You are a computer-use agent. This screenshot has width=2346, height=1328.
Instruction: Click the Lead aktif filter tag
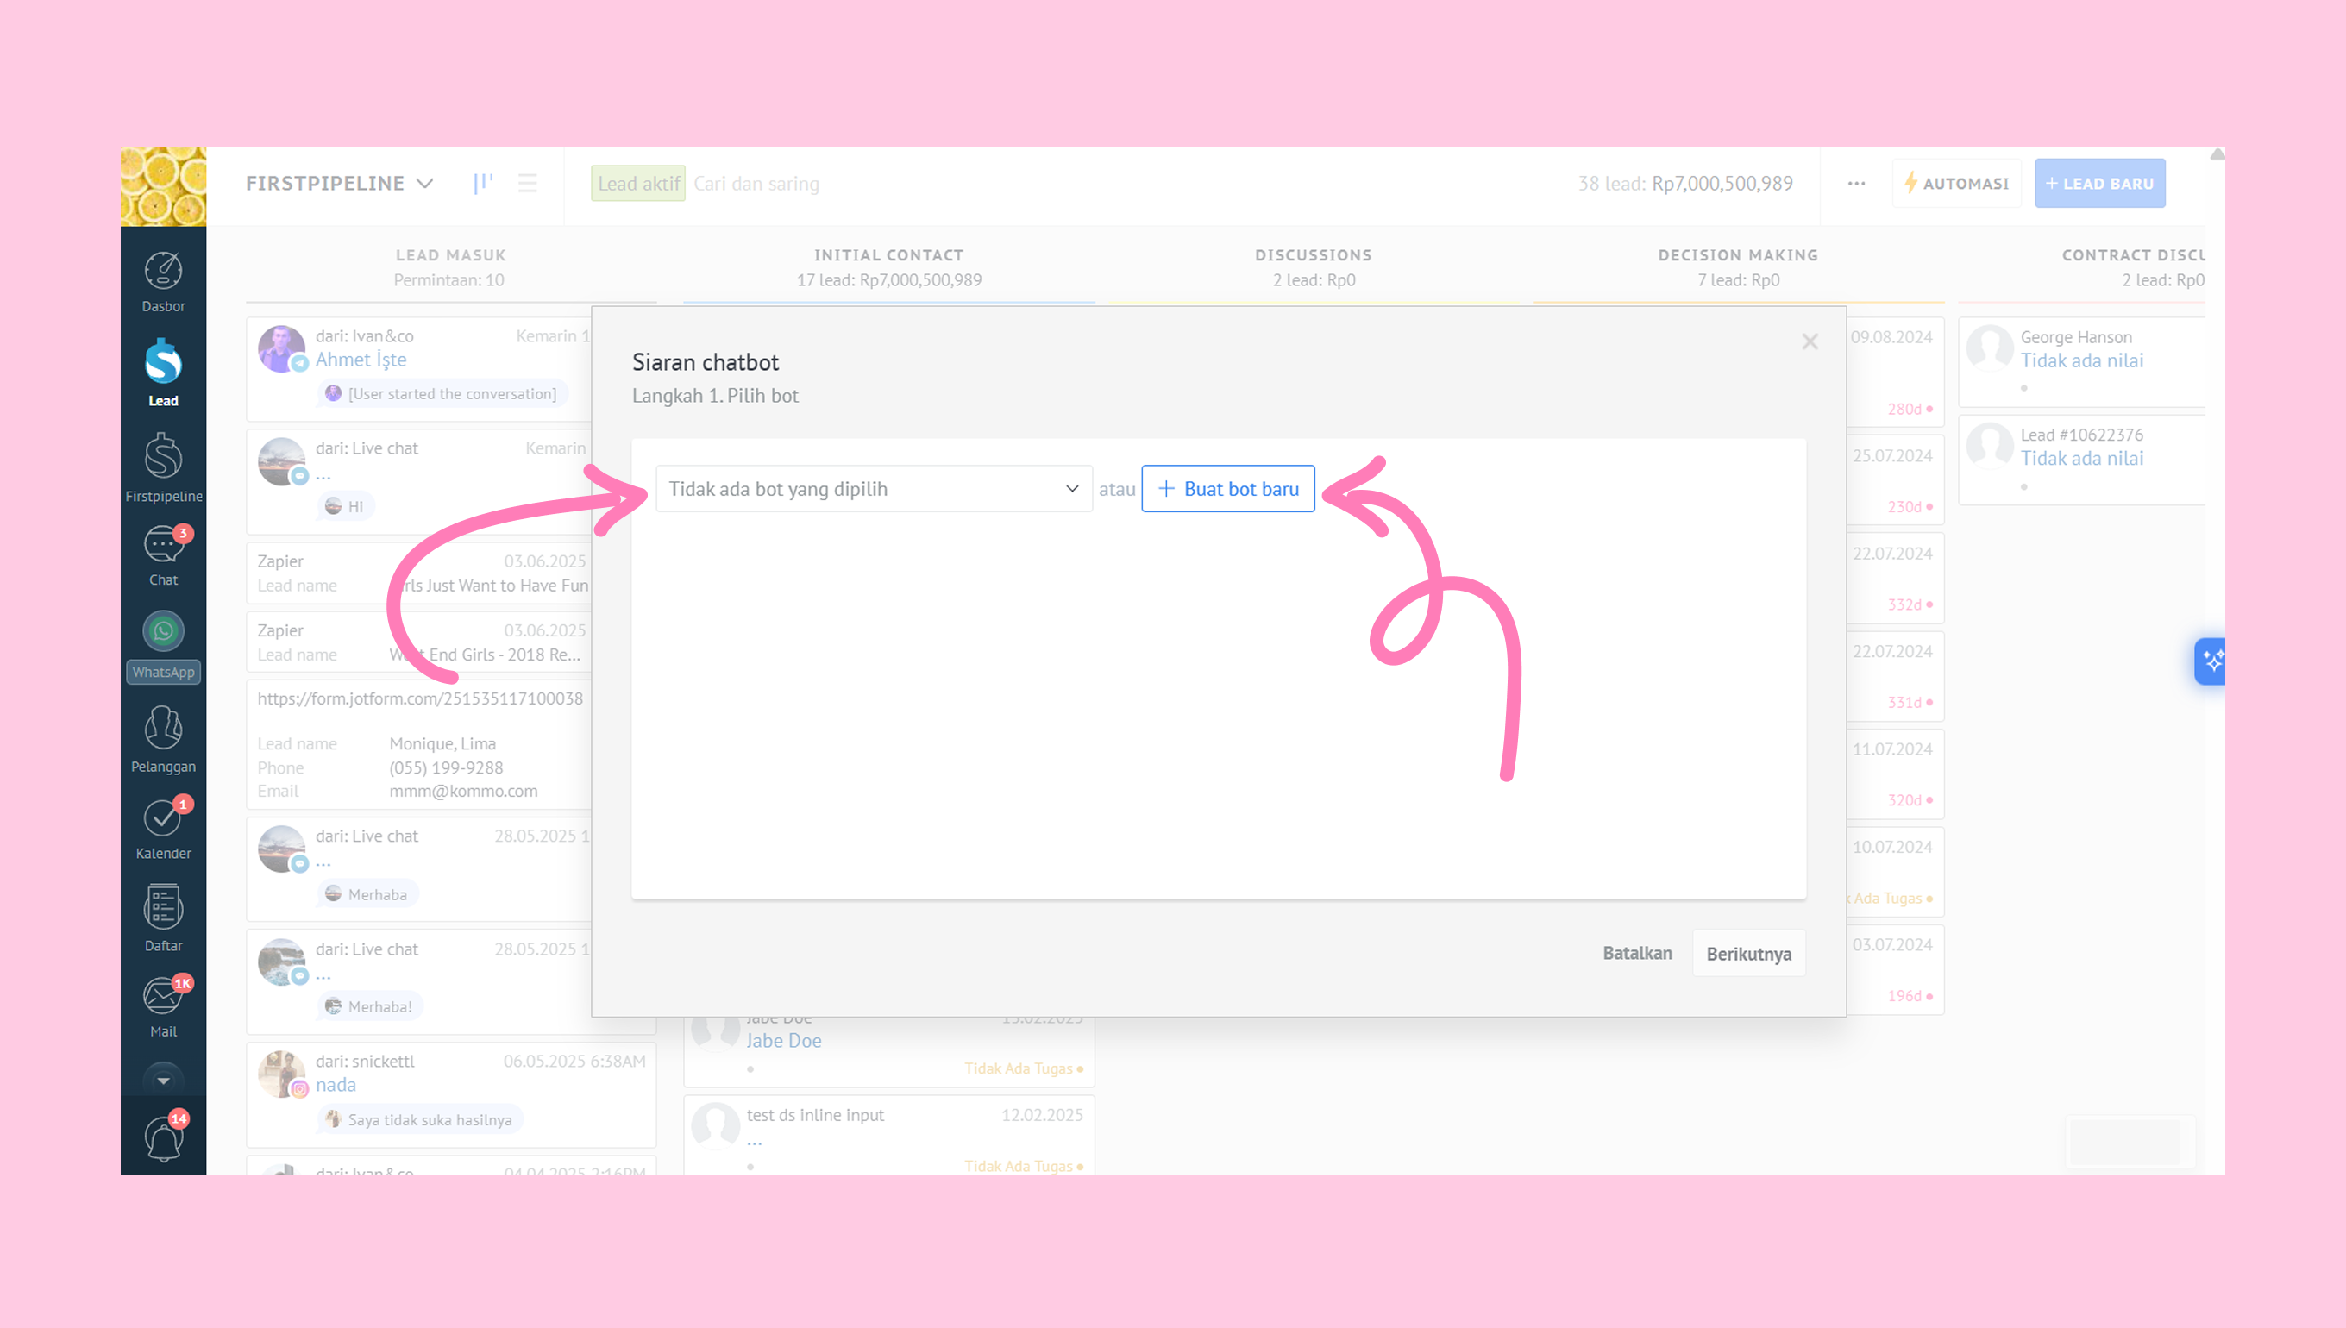coord(638,184)
